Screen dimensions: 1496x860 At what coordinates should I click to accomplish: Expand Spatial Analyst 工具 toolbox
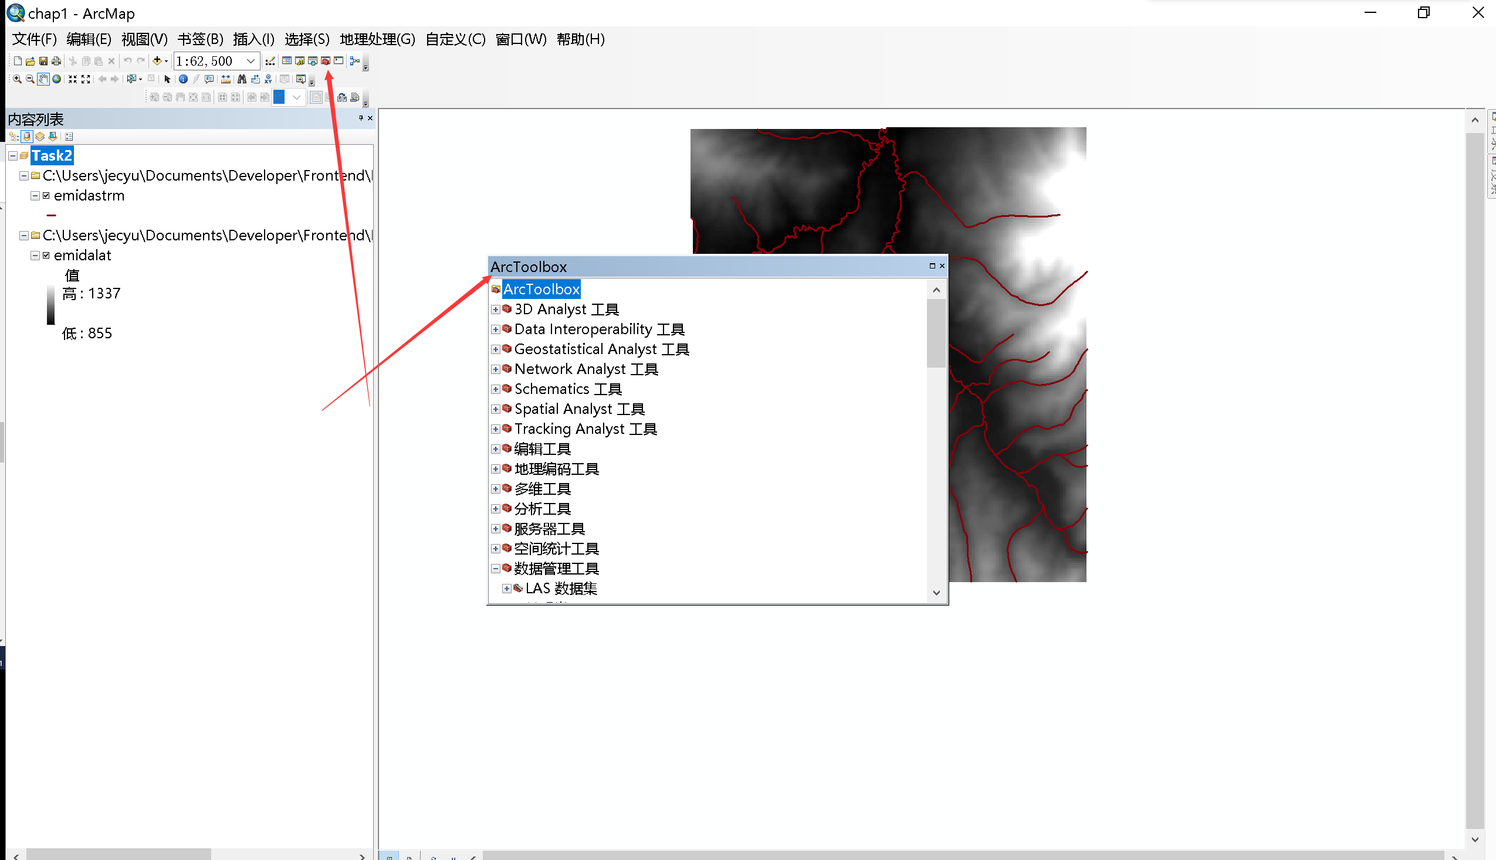(x=495, y=409)
